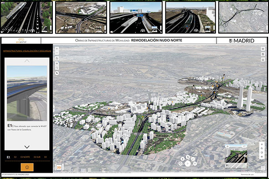Open the E1 elevated bridge preview image

tap(26, 93)
